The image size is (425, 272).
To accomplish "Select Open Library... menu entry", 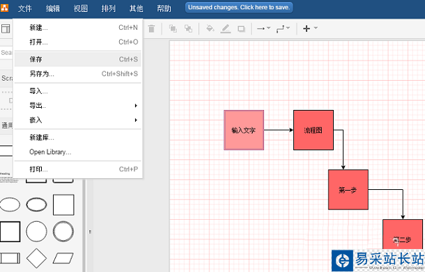I will pyautogui.click(x=78, y=152).
